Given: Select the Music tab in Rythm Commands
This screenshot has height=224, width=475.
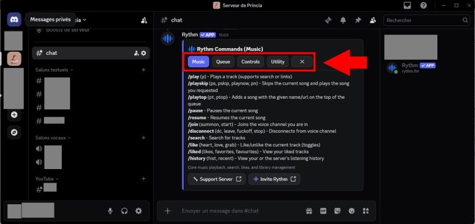Looking at the screenshot, I should (x=199, y=62).
